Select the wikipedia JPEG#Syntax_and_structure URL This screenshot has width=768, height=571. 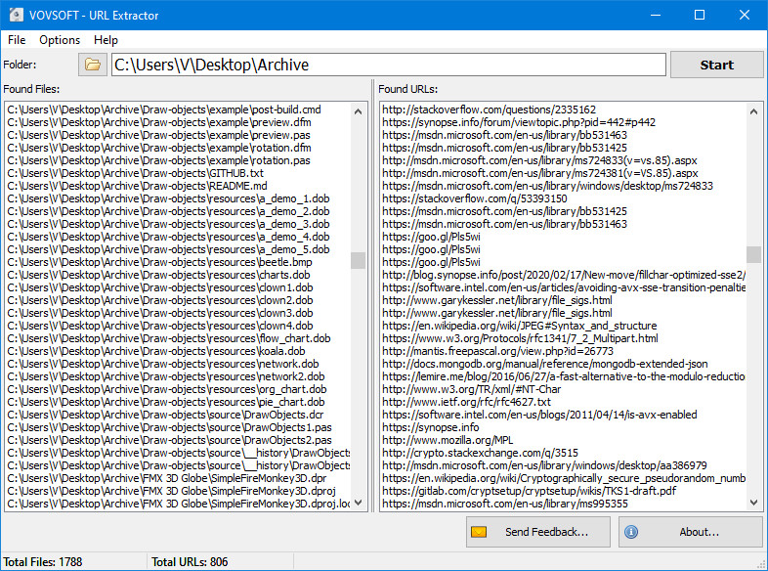(x=563, y=326)
